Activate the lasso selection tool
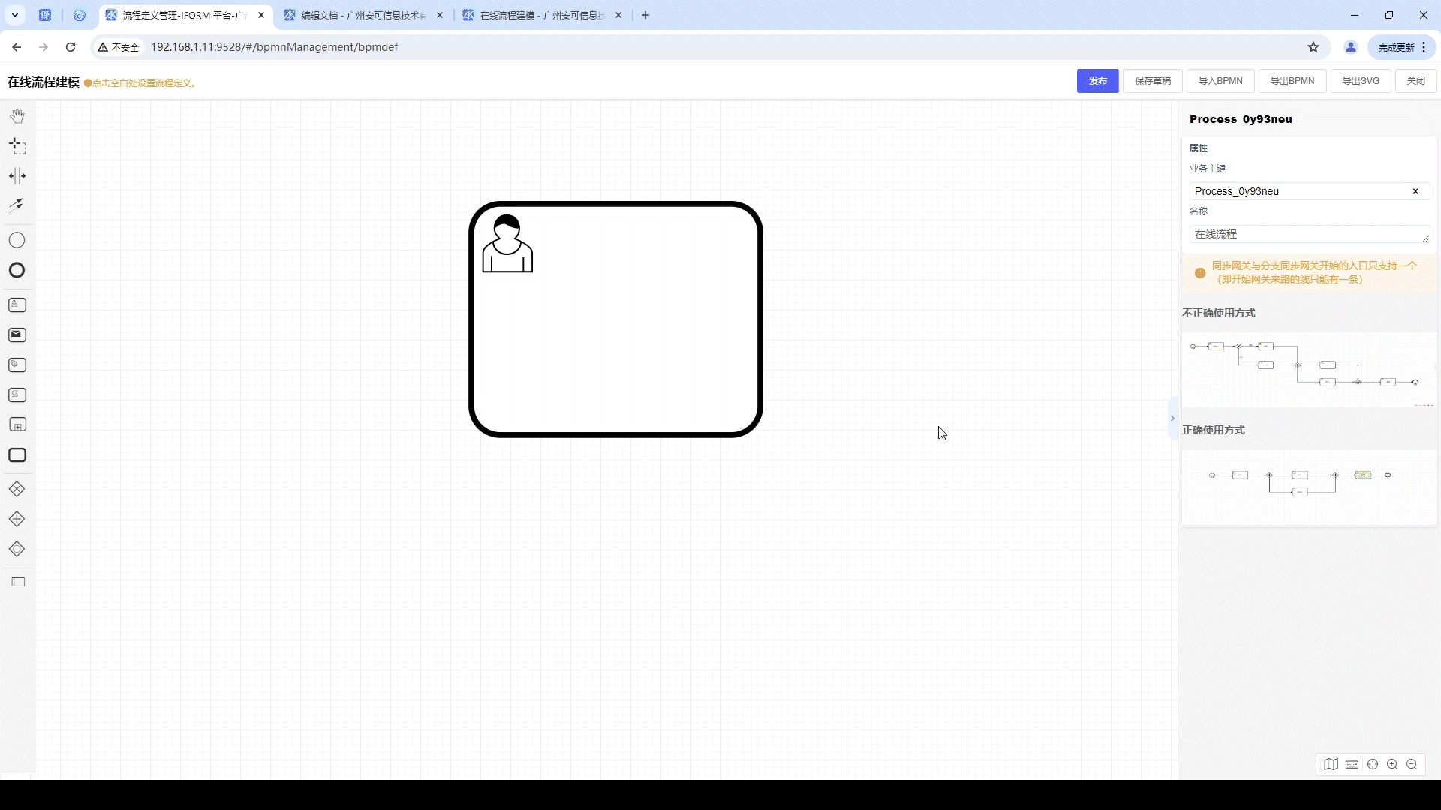This screenshot has height=810, width=1441. pos(17,146)
